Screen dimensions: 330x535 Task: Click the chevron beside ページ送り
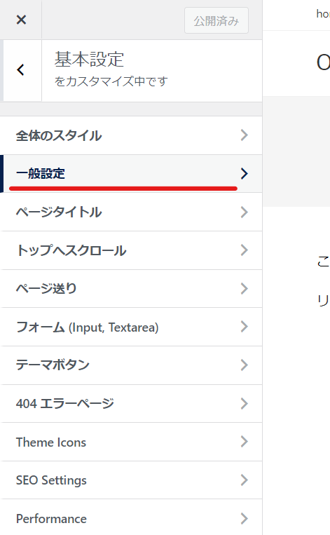click(x=244, y=289)
